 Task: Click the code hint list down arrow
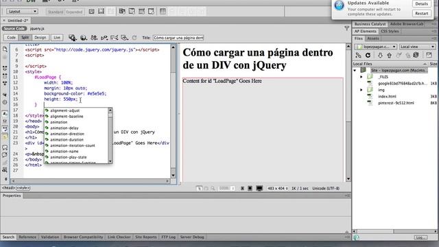click(110, 161)
